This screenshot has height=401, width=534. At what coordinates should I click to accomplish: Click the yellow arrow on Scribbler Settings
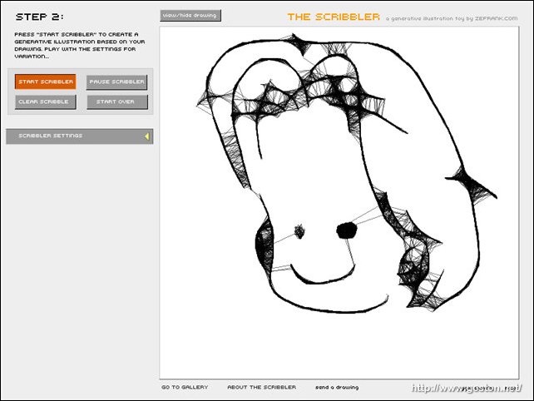(146, 136)
